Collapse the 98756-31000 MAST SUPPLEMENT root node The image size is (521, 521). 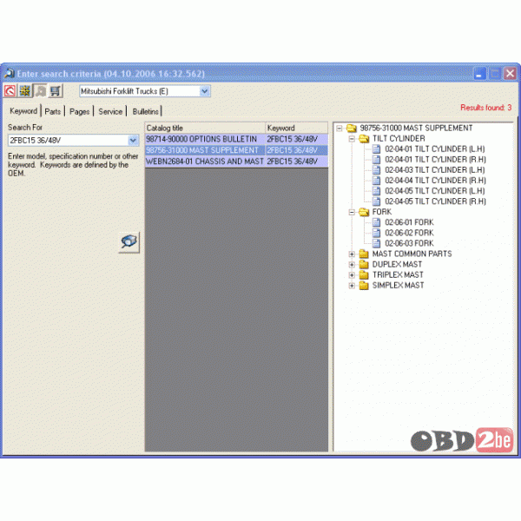(339, 129)
